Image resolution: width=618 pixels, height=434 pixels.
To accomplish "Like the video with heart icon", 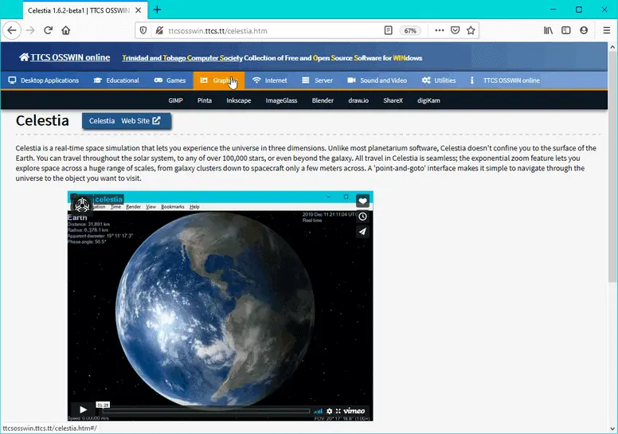I will 362,201.
